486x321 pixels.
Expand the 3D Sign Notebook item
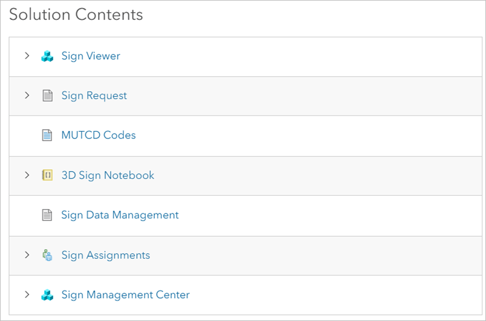pyautogui.click(x=27, y=175)
